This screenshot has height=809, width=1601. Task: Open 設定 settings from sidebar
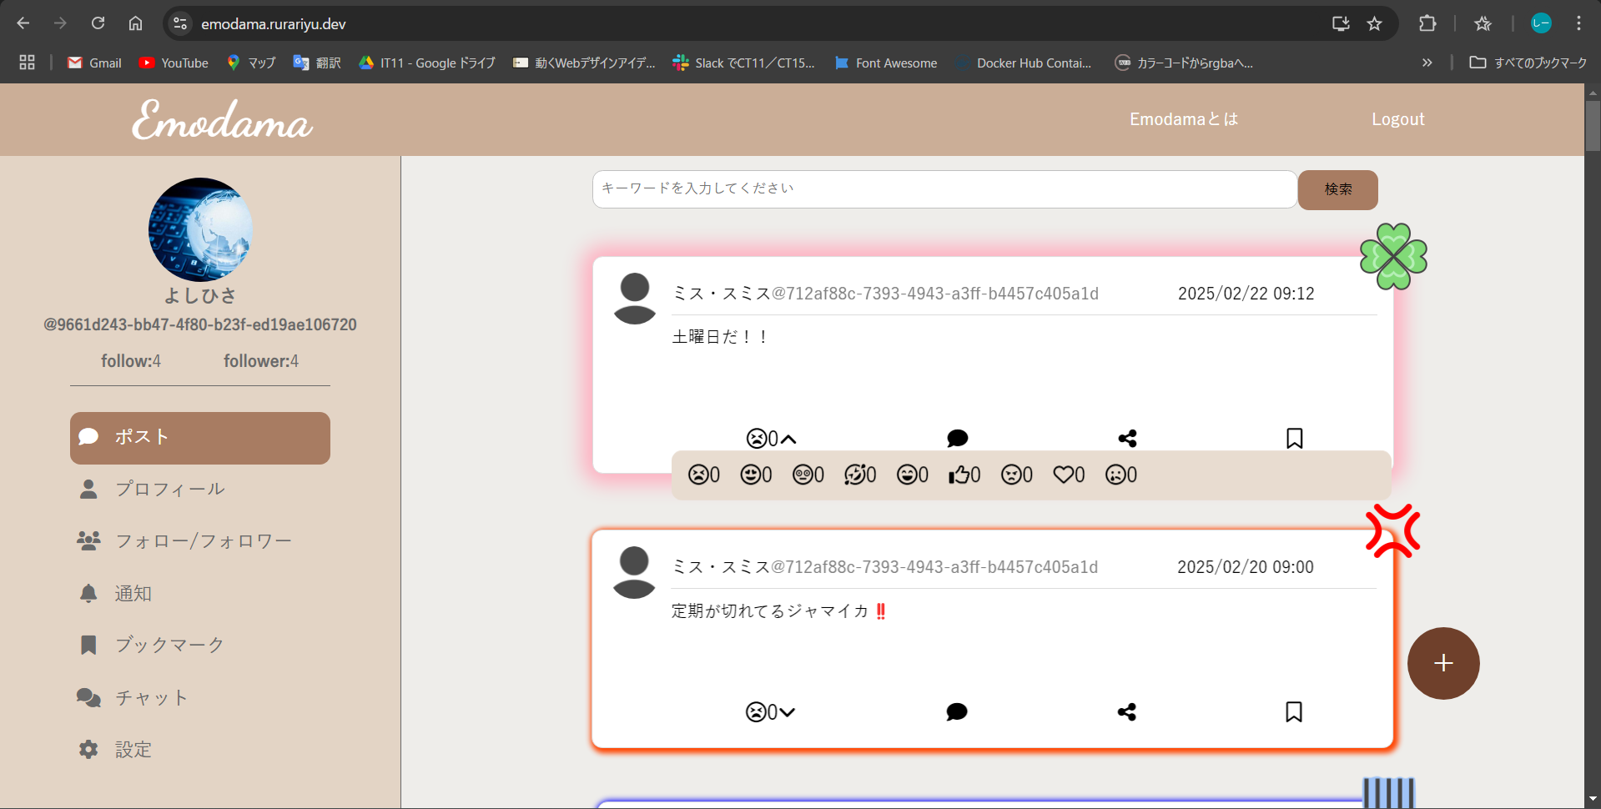pos(133,749)
